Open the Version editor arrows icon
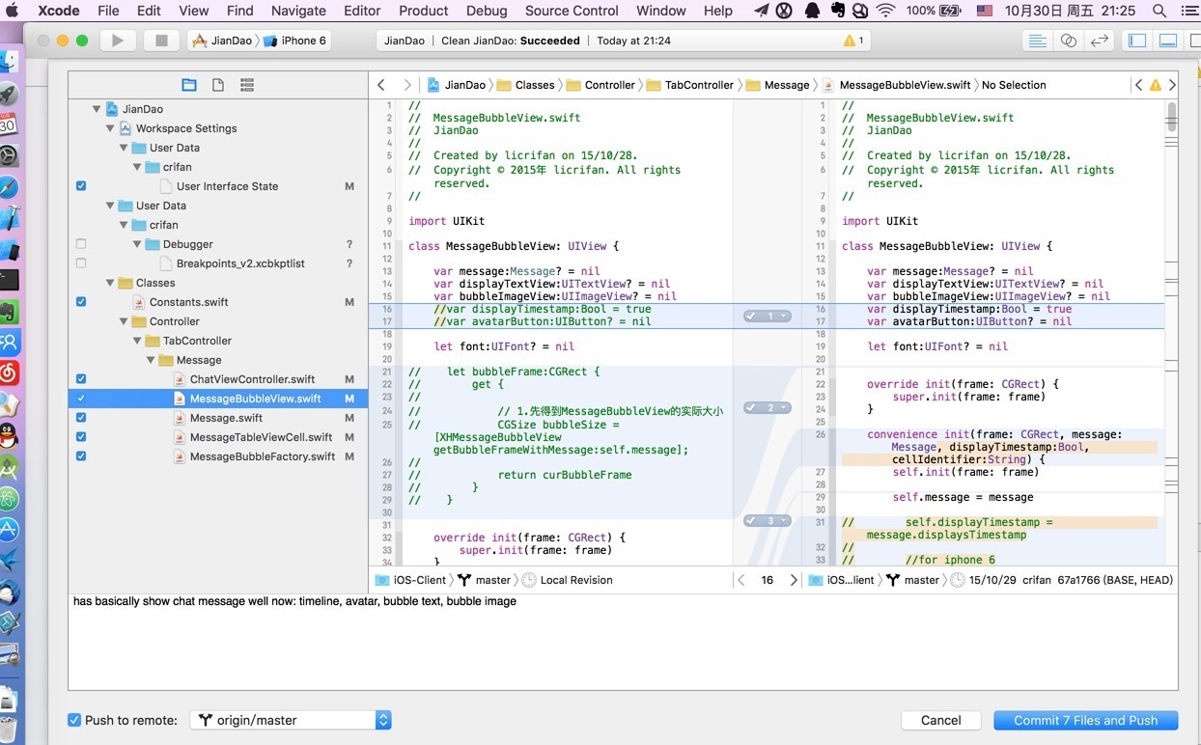 (1099, 41)
